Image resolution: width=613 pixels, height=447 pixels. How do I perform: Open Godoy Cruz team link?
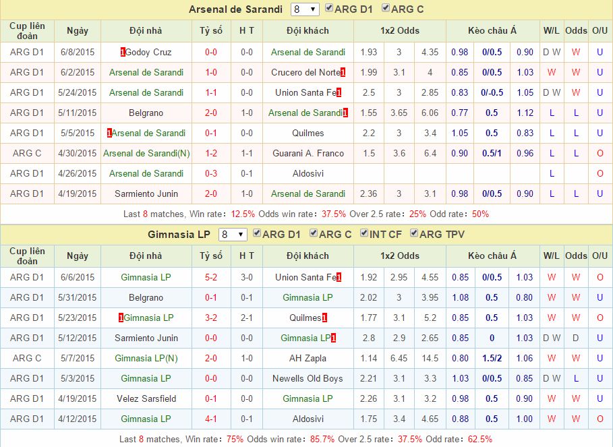point(148,53)
